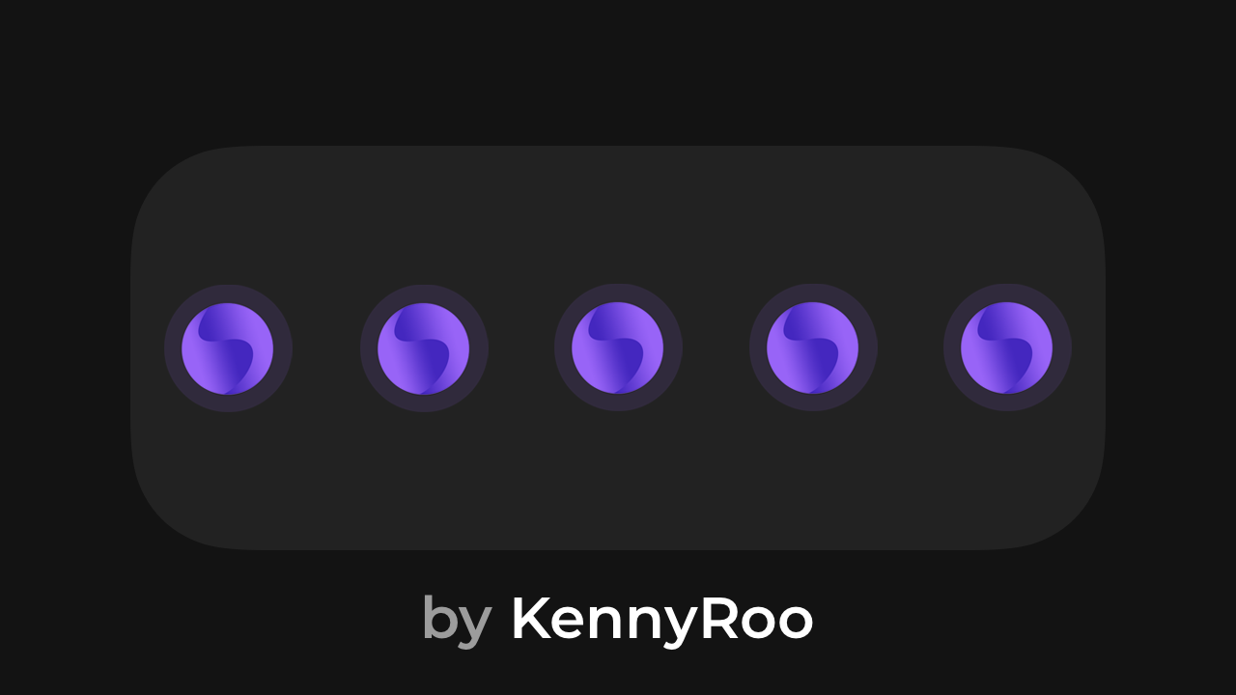The width and height of the screenshot is (1236, 695).
Task: Tap the center purple orb icon
Action: pyautogui.click(x=618, y=348)
